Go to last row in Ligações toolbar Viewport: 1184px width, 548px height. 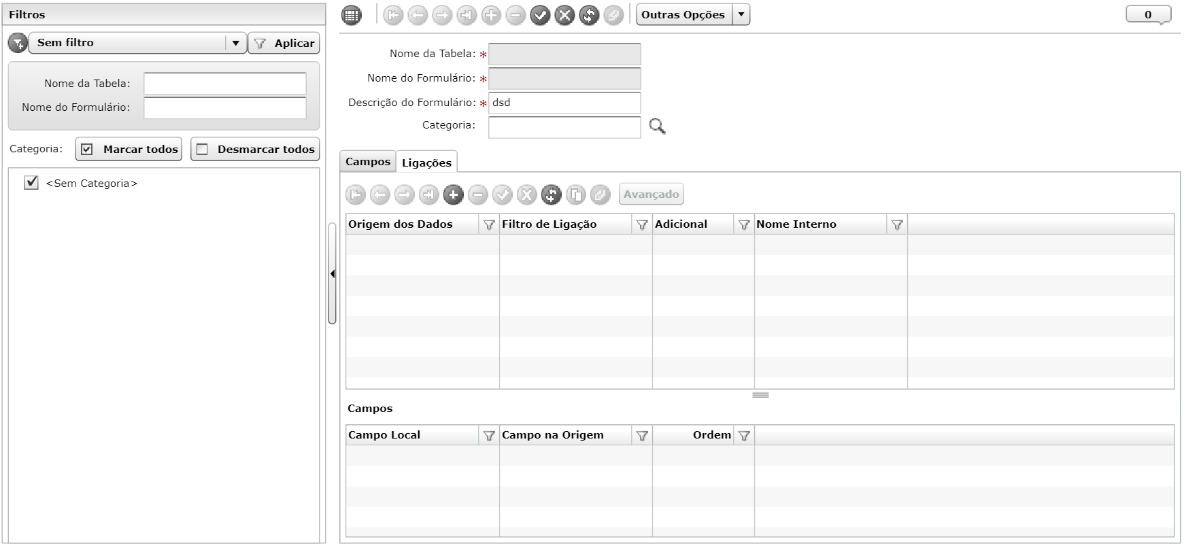point(429,195)
